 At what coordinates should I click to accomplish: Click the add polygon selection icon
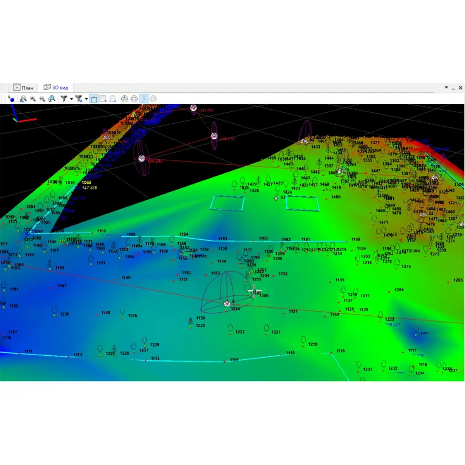112,99
